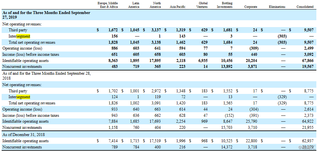Select the "Consolidated" column header

pos(305,7)
